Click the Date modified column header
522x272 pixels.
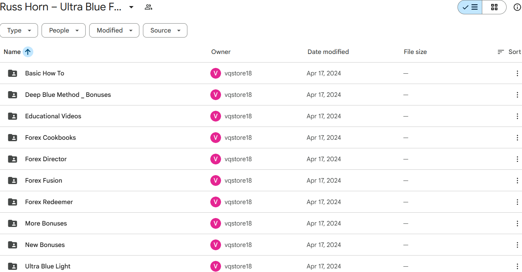pos(328,52)
